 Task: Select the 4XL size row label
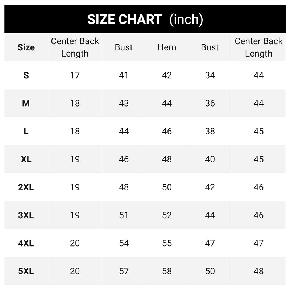pyautogui.click(x=26, y=243)
